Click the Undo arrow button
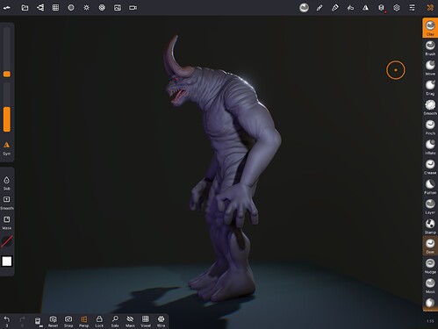This screenshot has width=438, height=329. [6, 321]
